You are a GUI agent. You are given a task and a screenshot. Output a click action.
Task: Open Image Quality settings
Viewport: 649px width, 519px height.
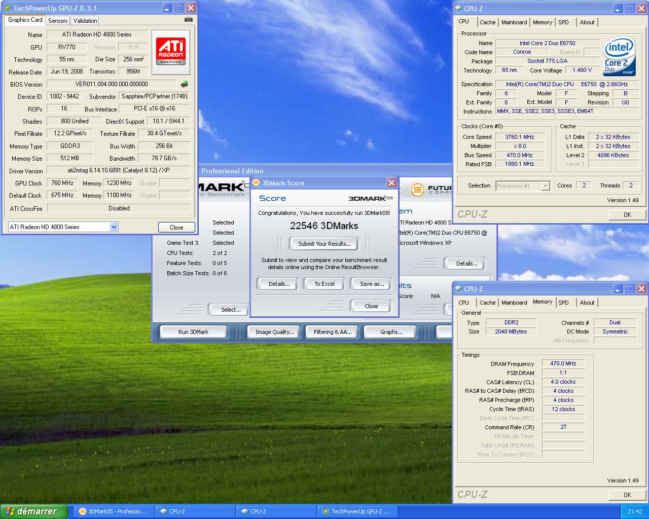click(x=274, y=332)
